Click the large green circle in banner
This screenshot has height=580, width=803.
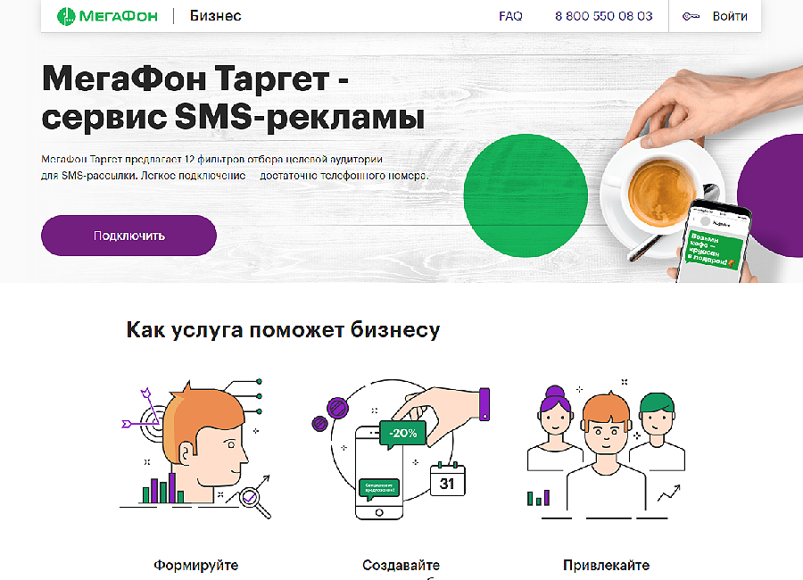[x=526, y=195]
